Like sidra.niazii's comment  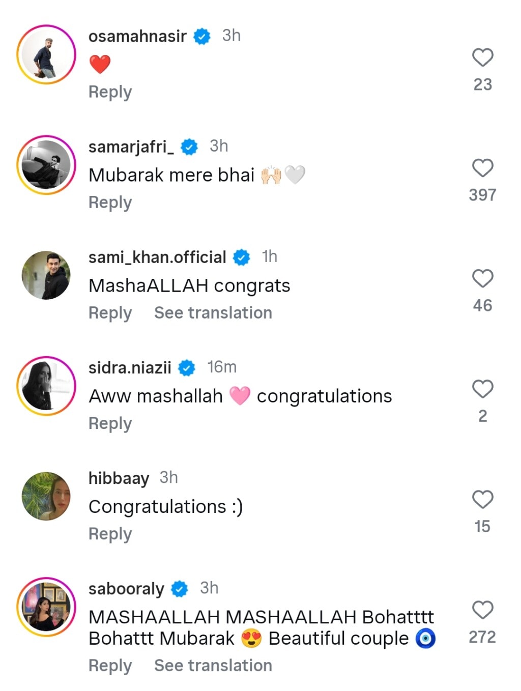[x=483, y=388]
